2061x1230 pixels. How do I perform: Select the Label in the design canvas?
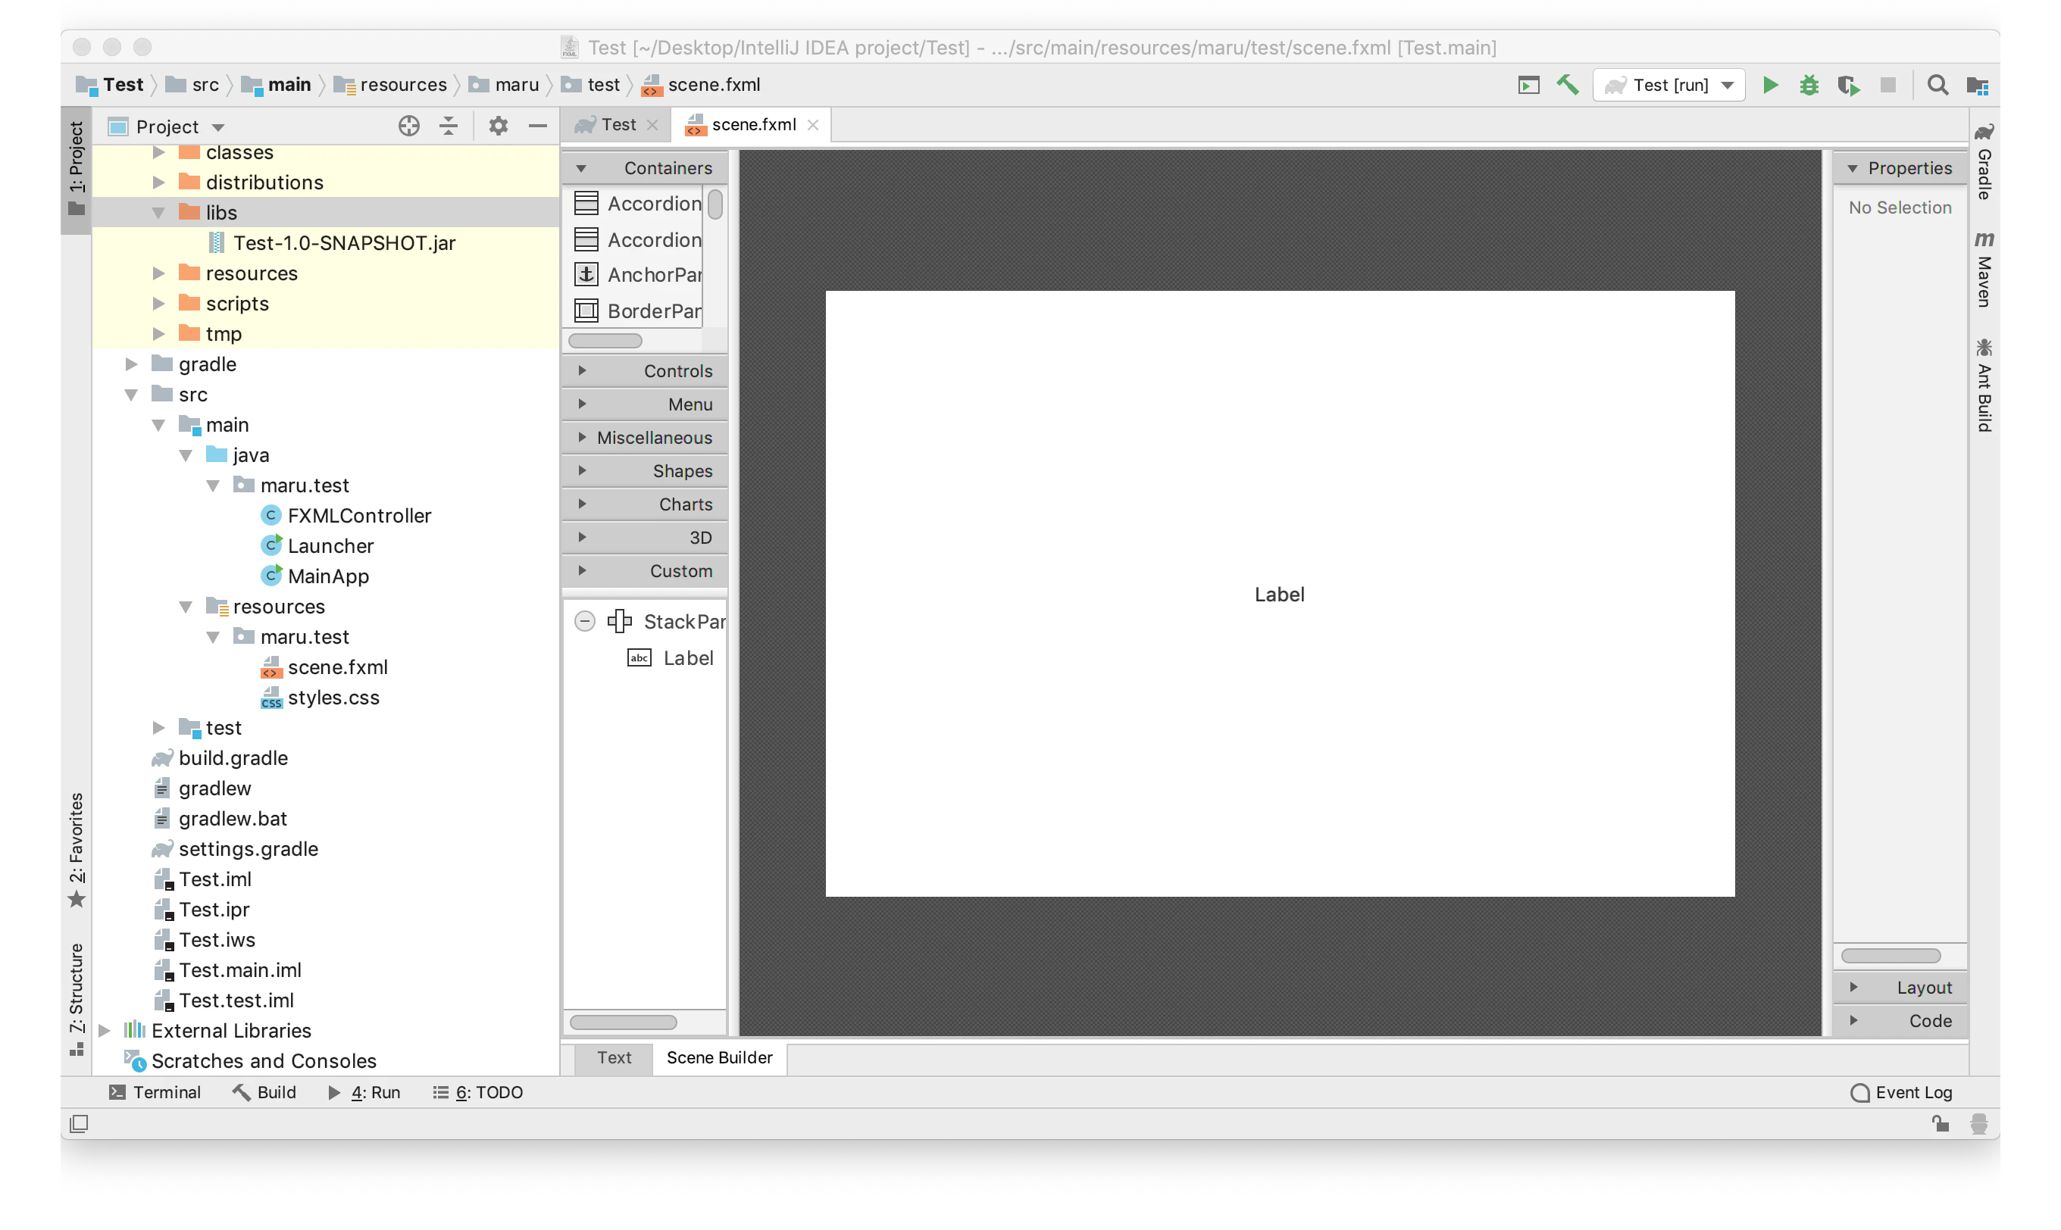(1279, 595)
